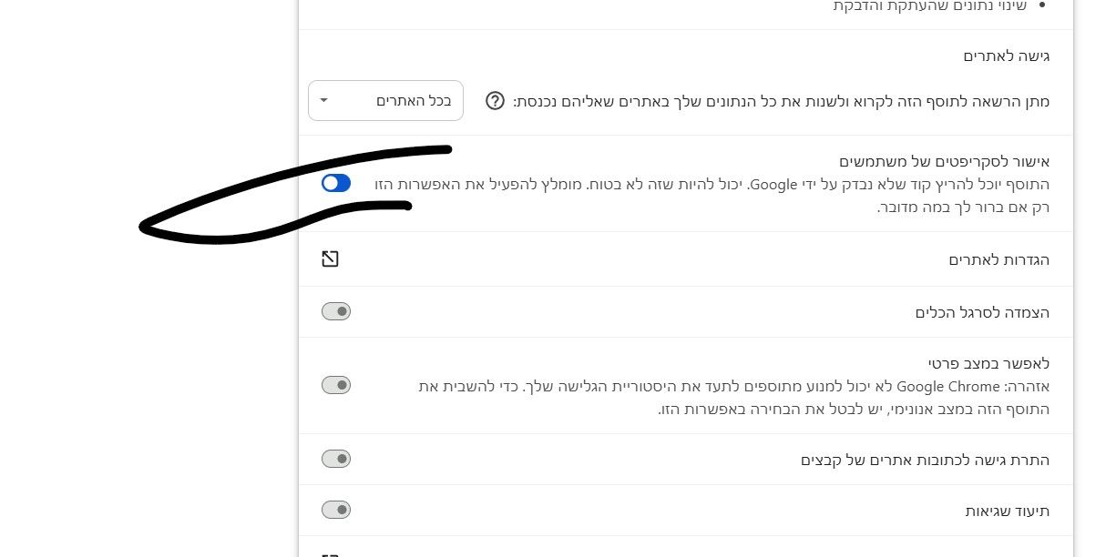Click the 'גישה לאתרים' section heading
Screen dimensions: 1116x557
coord(1007,56)
